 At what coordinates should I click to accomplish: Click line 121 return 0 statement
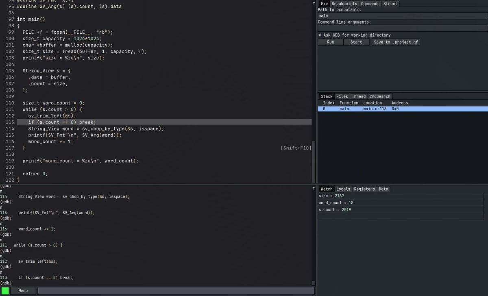coord(35,174)
